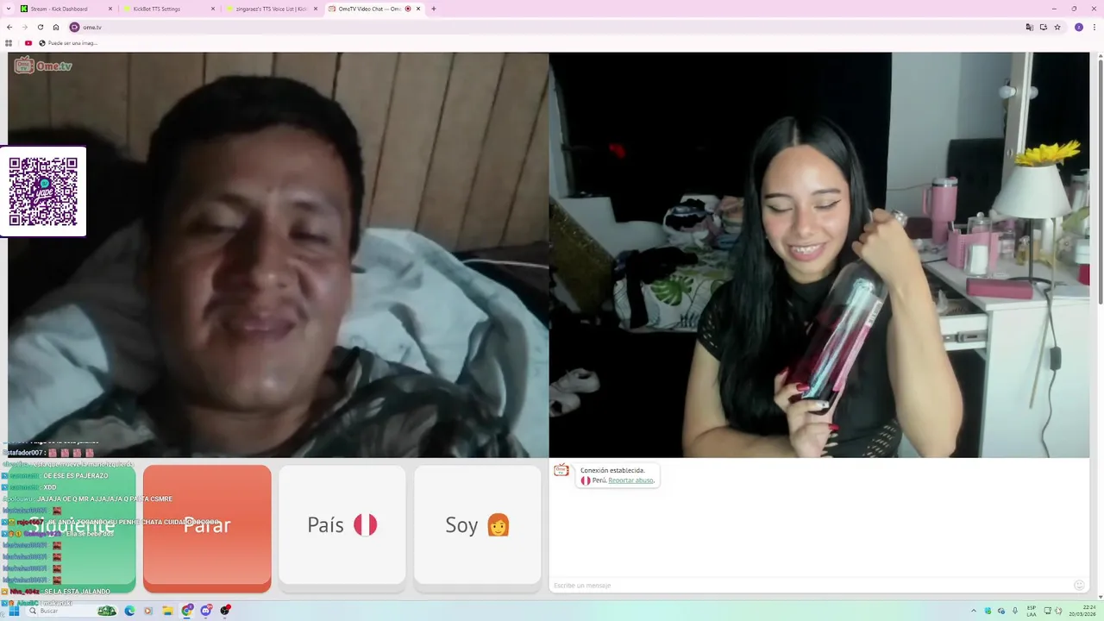Screen dimensions: 1104x621
Task: View site information icon in address bar
Action: point(74,27)
